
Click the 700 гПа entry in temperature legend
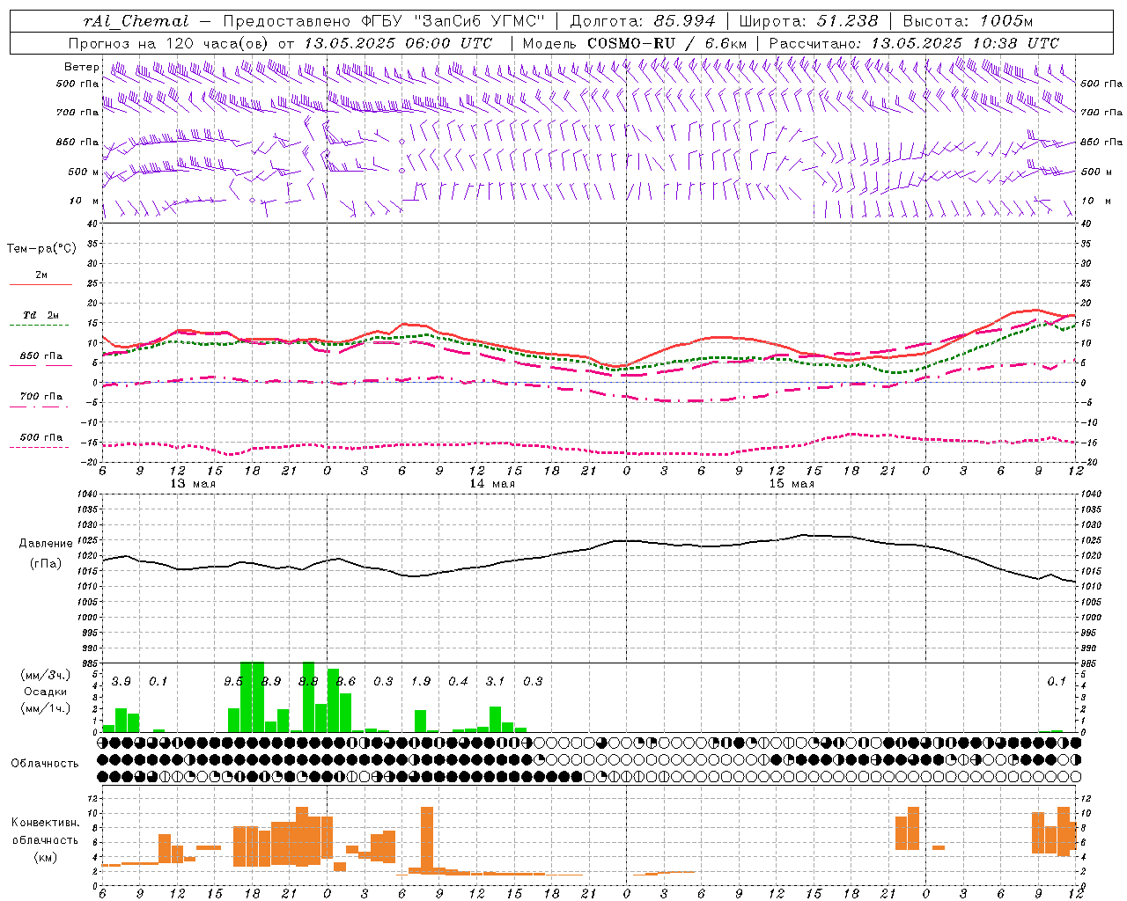tap(41, 396)
